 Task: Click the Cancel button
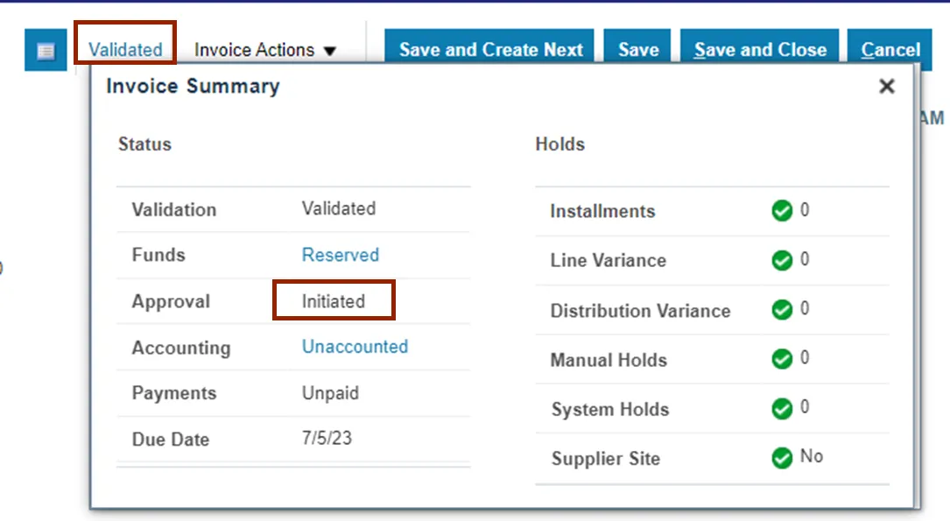click(890, 50)
